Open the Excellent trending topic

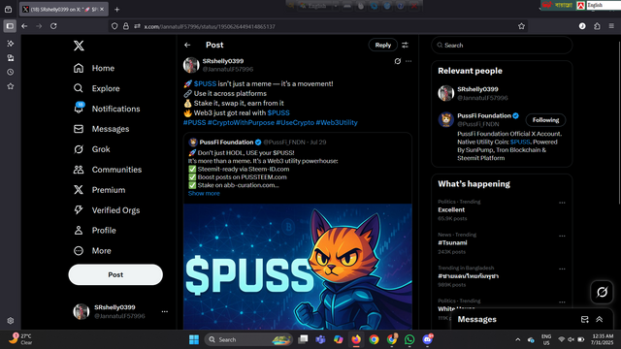(x=451, y=209)
